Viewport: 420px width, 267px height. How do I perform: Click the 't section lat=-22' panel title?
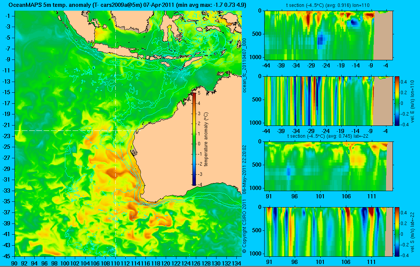(328, 136)
